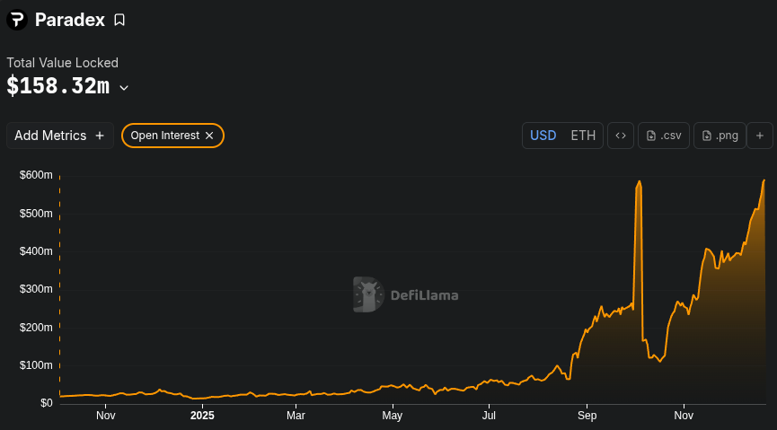This screenshot has width=777, height=430.
Task: Click the png file download icon
Action: point(707,136)
